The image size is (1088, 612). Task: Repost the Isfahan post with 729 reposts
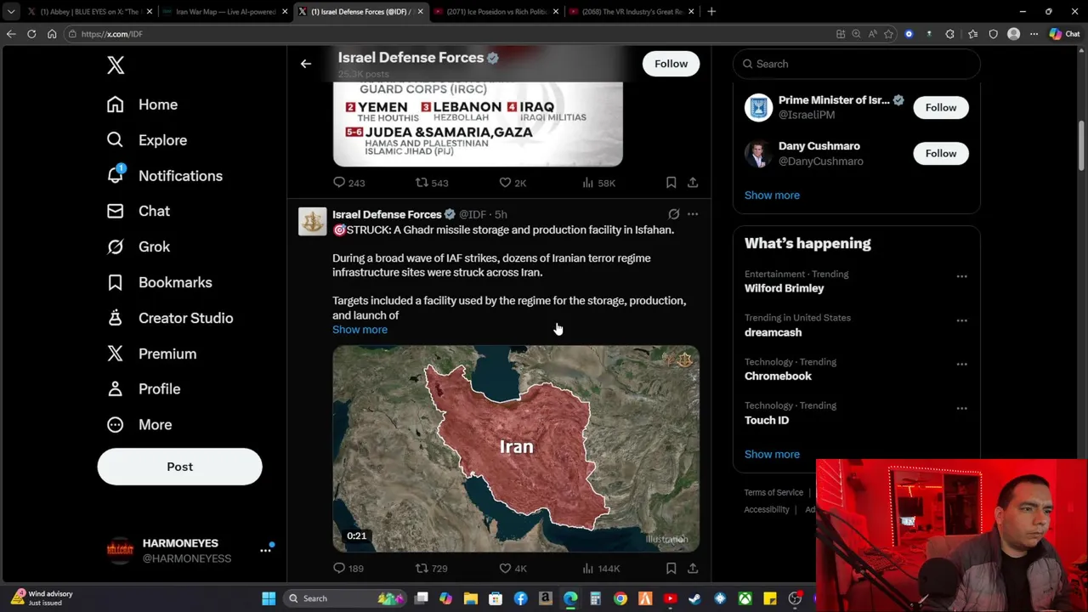432,568
